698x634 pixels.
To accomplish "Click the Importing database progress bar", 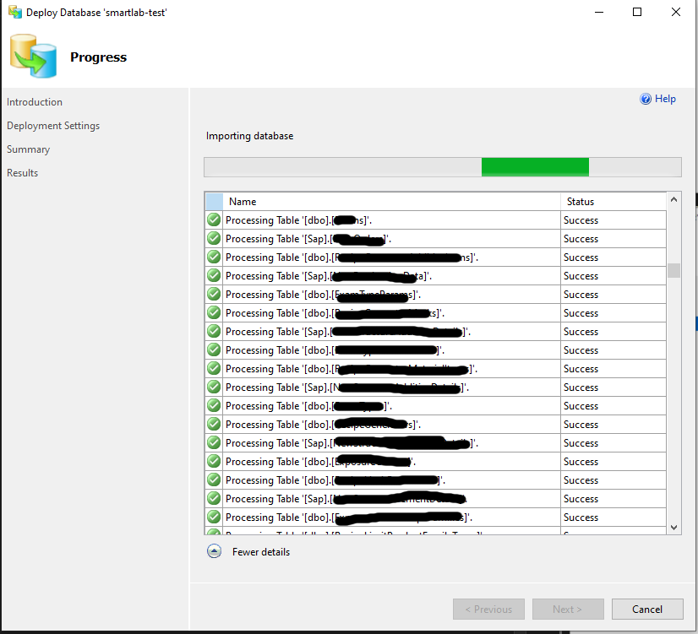I will click(442, 167).
